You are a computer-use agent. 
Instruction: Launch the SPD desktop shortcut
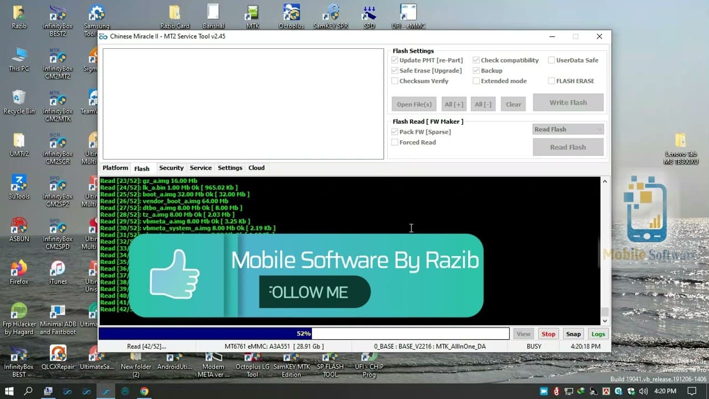[369, 17]
